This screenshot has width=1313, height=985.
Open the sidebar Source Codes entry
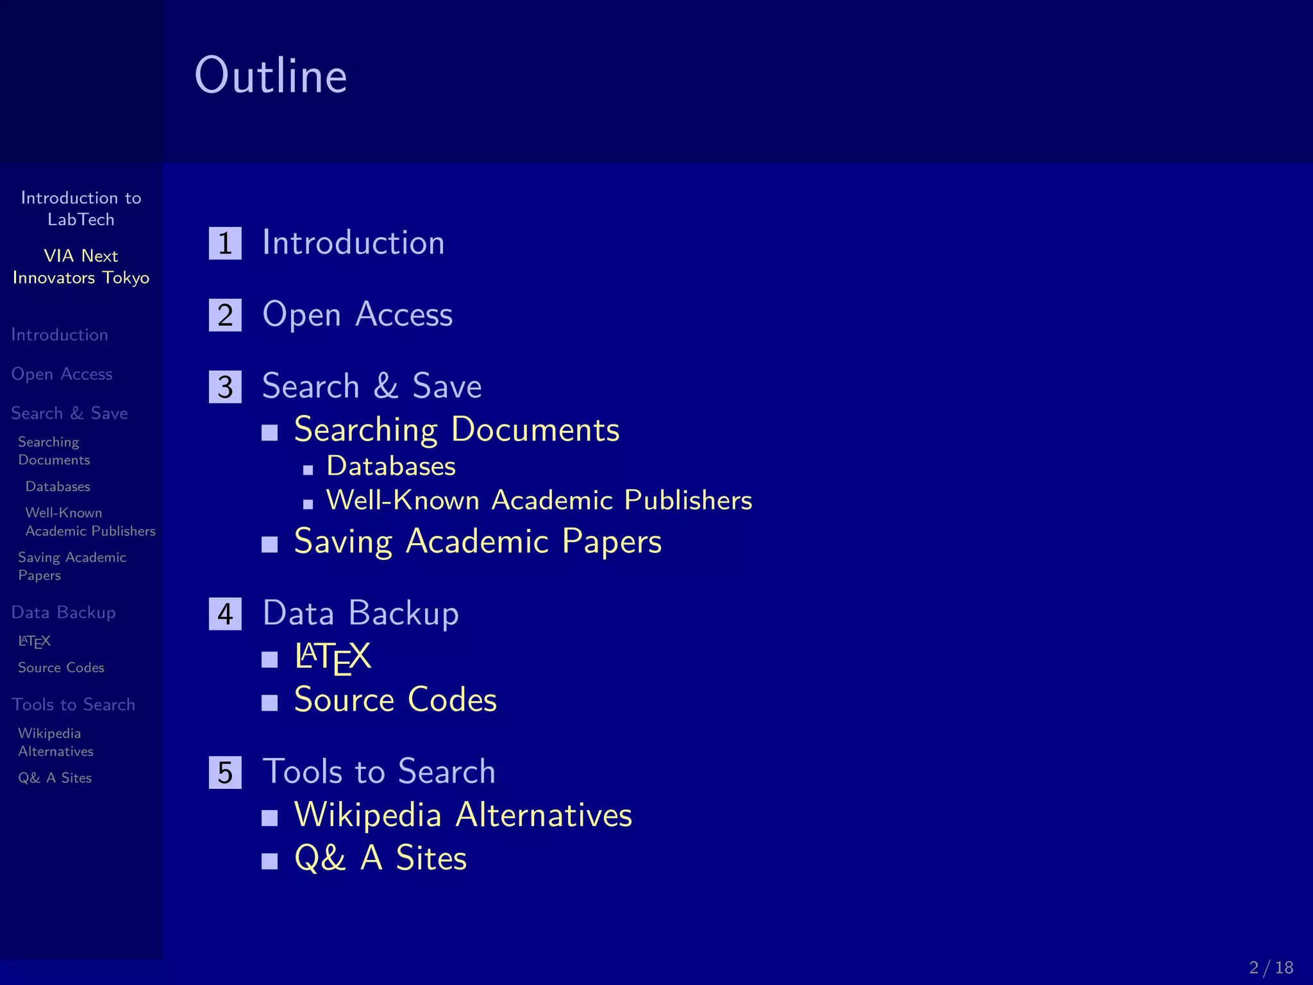(61, 668)
